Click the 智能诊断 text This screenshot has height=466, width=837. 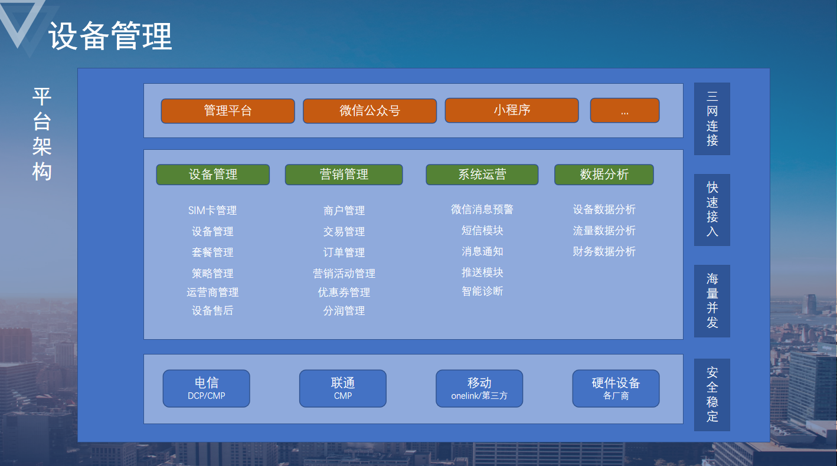pos(482,291)
